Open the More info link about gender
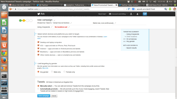This screenshot has height=99, width=177. pyautogui.click(x=45, y=68)
